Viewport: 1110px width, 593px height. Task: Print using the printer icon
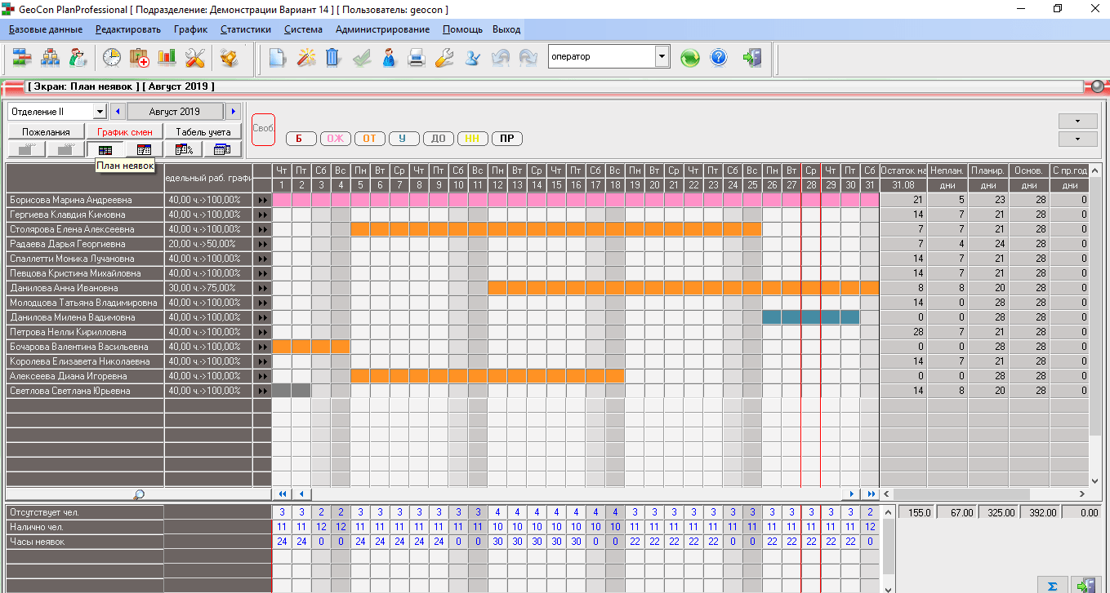click(x=417, y=58)
